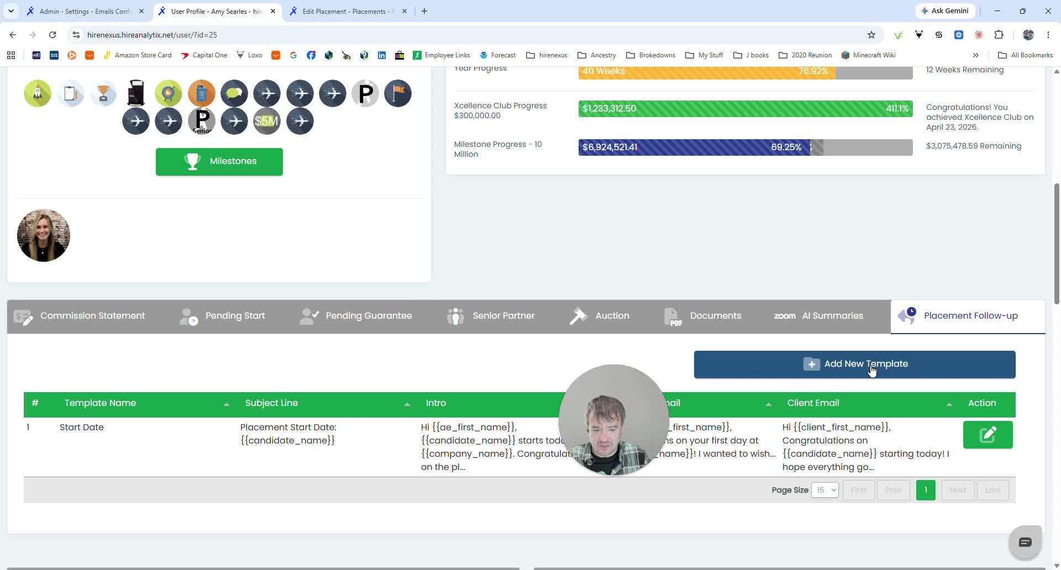Click the green edit icon in Action column

988,435
